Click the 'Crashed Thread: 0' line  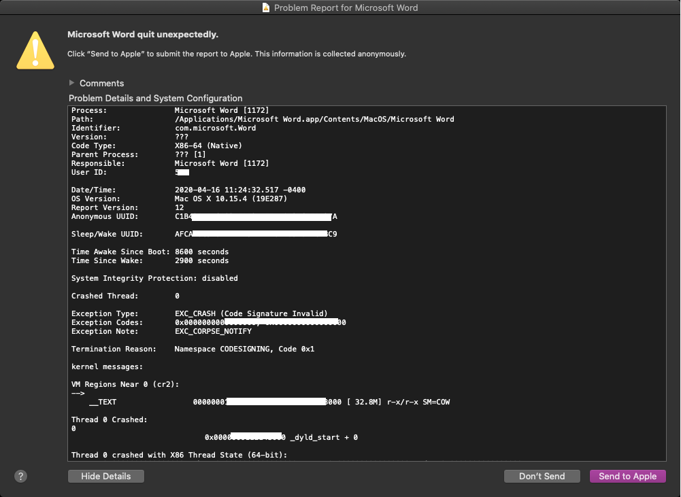[125, 296]
